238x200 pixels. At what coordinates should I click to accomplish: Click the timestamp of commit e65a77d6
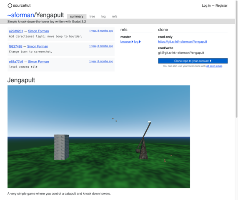click(101, 61)
